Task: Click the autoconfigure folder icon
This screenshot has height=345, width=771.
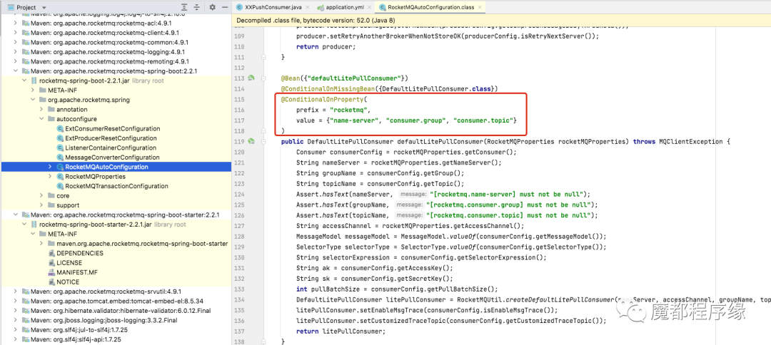Action: tap(51, 119)
